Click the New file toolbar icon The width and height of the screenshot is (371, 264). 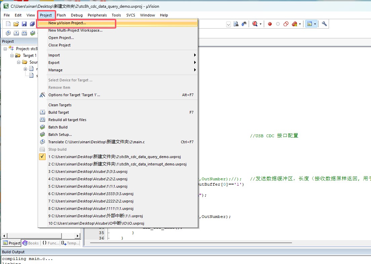coord(8,24)
